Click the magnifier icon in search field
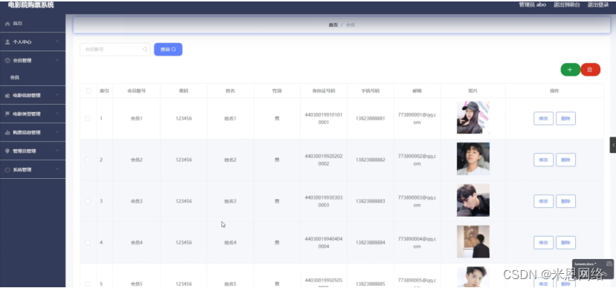 pos(145,50)
